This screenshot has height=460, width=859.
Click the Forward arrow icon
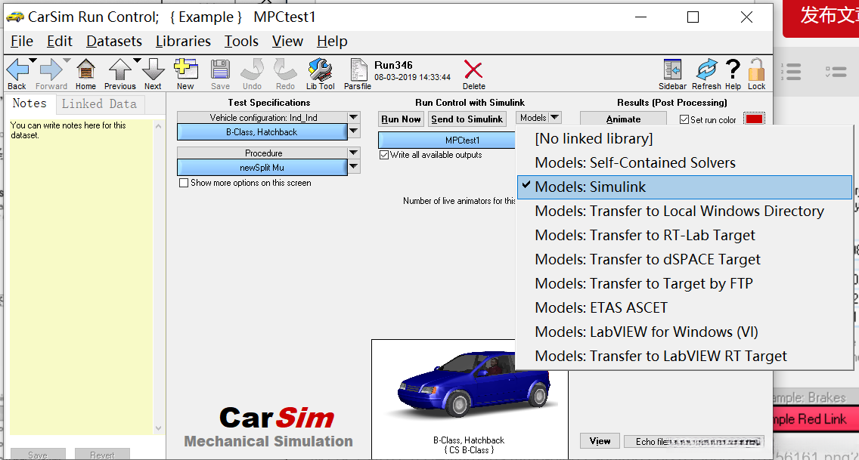coord(51,69)
